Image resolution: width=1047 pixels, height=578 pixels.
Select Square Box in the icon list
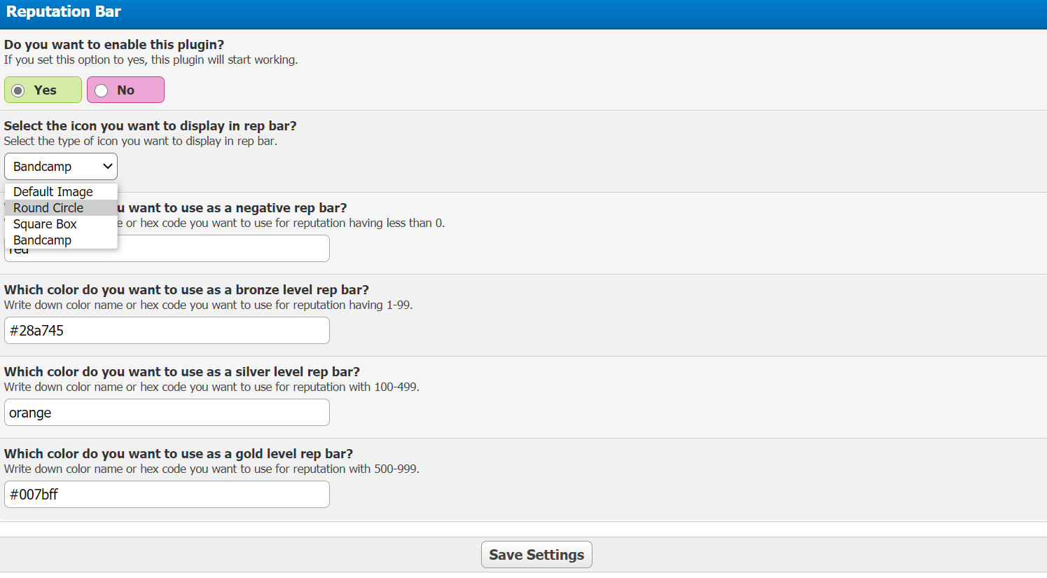[45, 224]
